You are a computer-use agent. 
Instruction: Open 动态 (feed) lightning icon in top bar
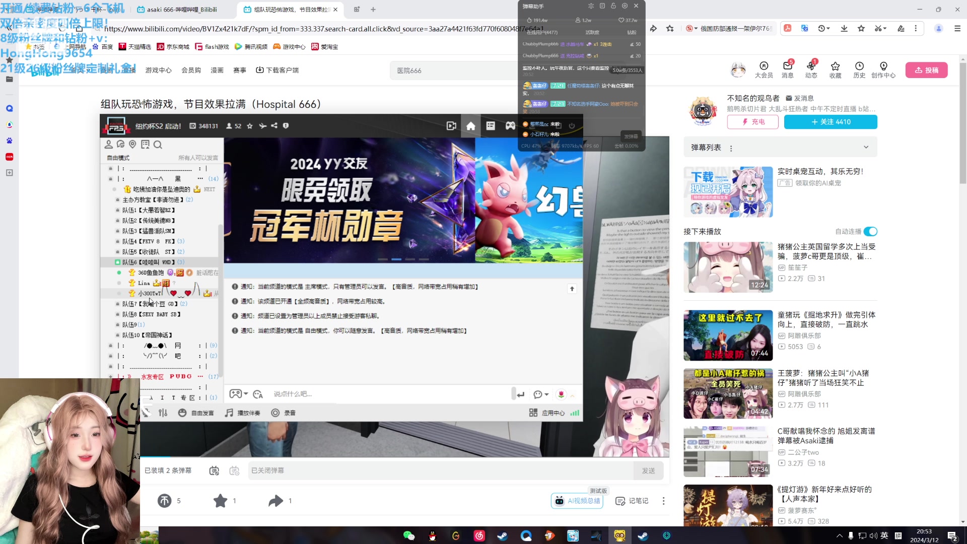coord(812,69)
